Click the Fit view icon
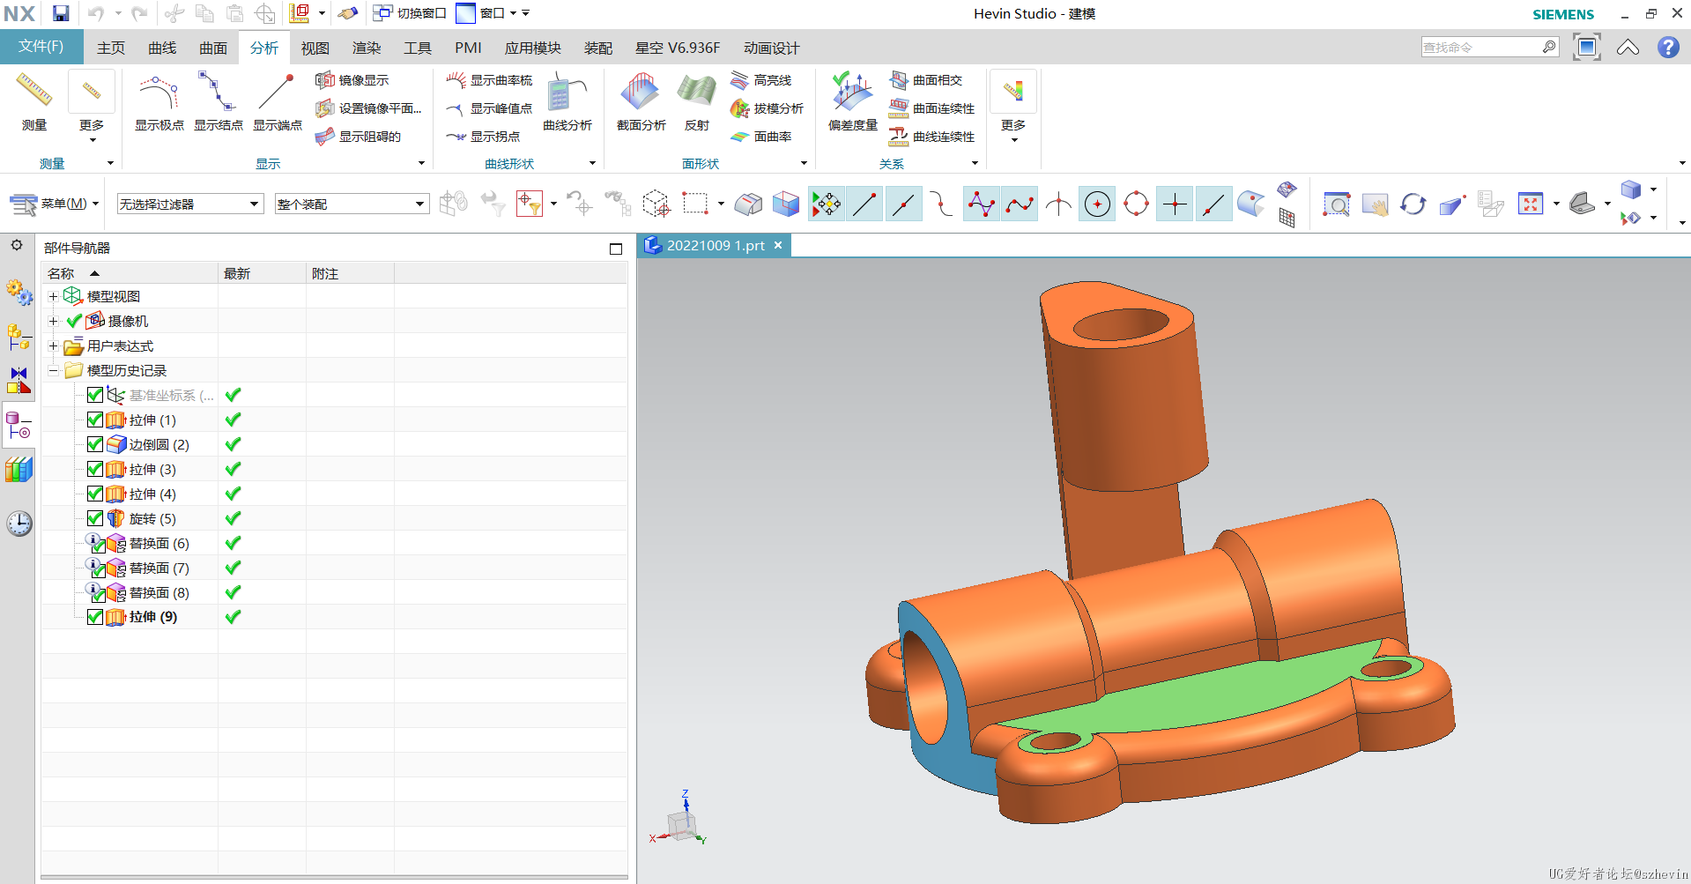This screenshot has width=1691, height=884. pos(1531,204)
